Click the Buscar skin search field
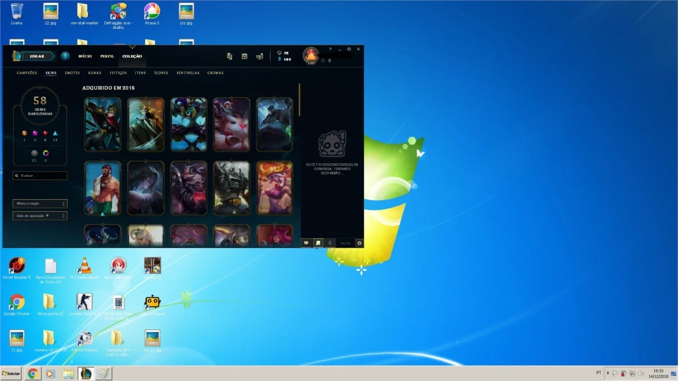678x381 pixels. 40,176
